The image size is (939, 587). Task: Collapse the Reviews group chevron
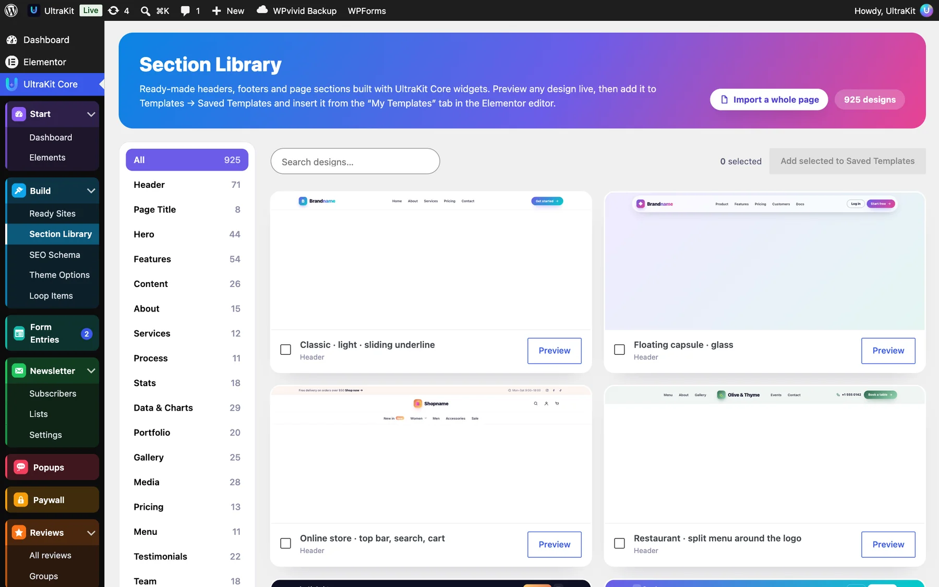click(91, 533)
